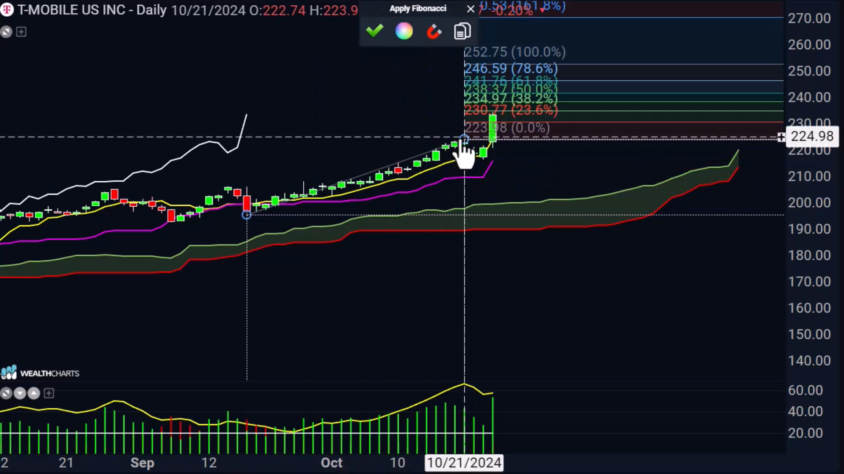The image size is (844, 474).
Task: Click the copy documents icon in Apply Fibonacci
Action: coord(462,31)
